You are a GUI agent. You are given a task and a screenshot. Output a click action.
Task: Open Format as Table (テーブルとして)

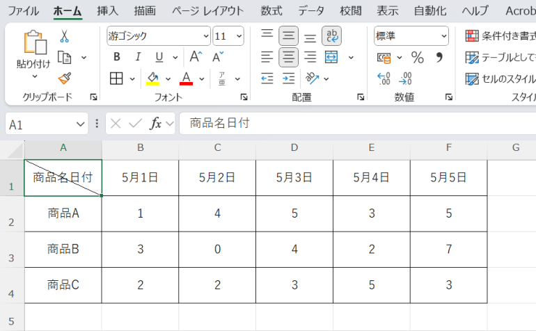click(x=500, y=58)
